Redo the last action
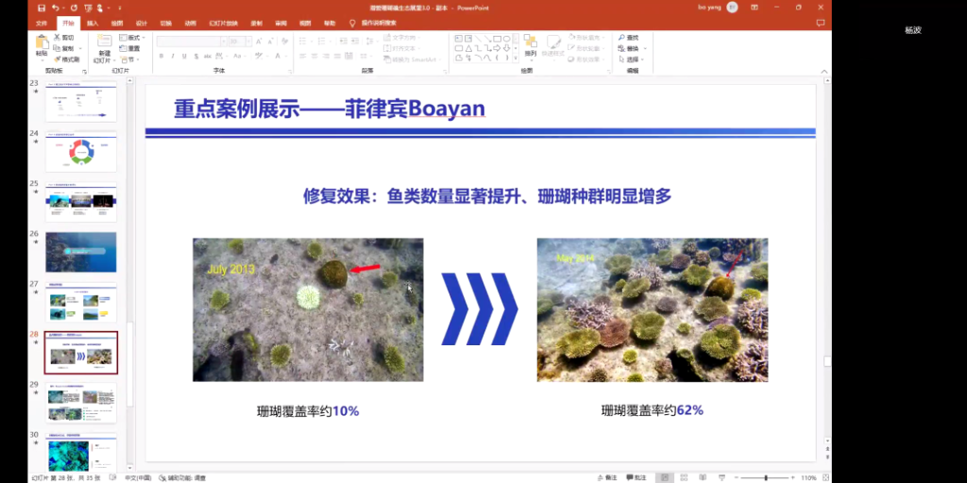Viewport: 967px width, 483px height. 74,8
